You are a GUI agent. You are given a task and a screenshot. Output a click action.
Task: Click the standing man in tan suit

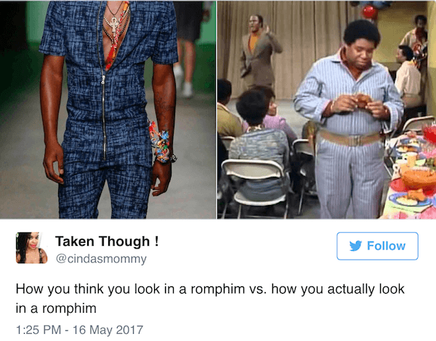[258, 52]
